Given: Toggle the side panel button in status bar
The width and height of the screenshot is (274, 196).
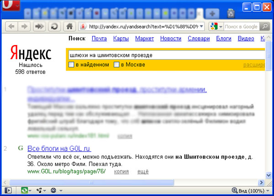Looking at the screenshot, I should (8, 190).
